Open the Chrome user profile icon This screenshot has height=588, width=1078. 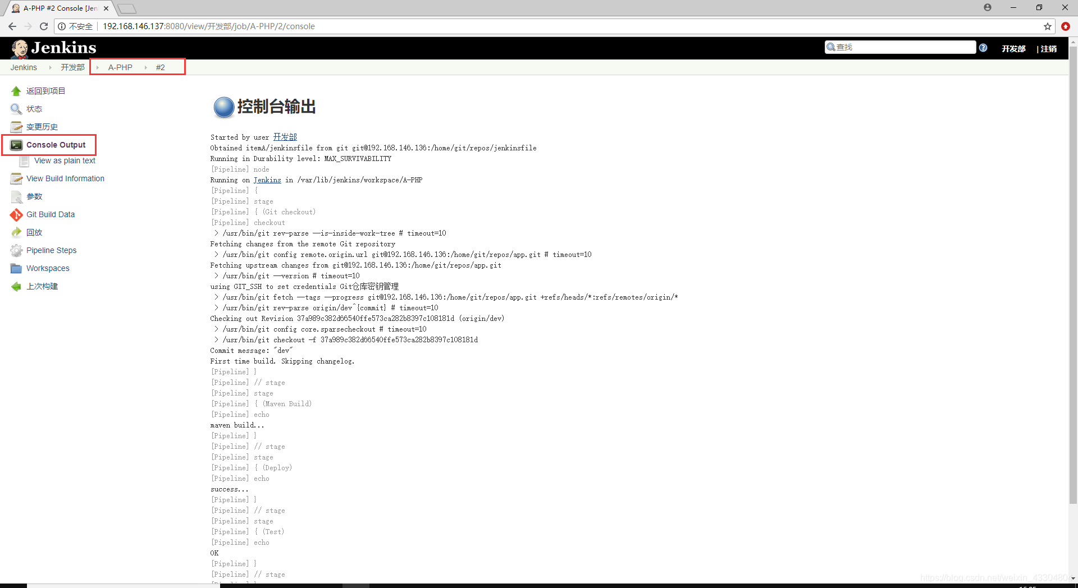[988, 7]
